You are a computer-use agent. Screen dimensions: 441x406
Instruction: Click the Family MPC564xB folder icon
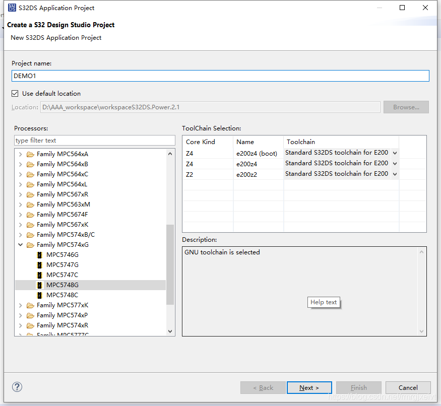tap(30, 165)
